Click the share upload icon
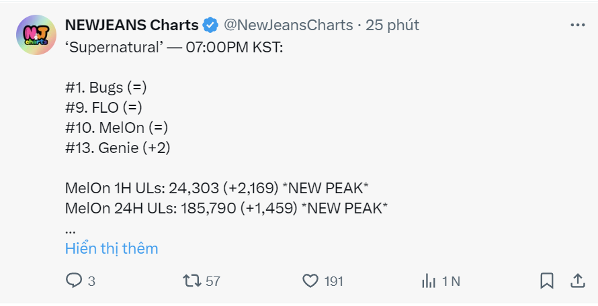Viewport: 598px width, 306px height. 576,280
